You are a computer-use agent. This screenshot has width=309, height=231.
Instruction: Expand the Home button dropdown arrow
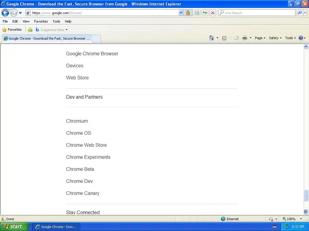coord(217,38)
